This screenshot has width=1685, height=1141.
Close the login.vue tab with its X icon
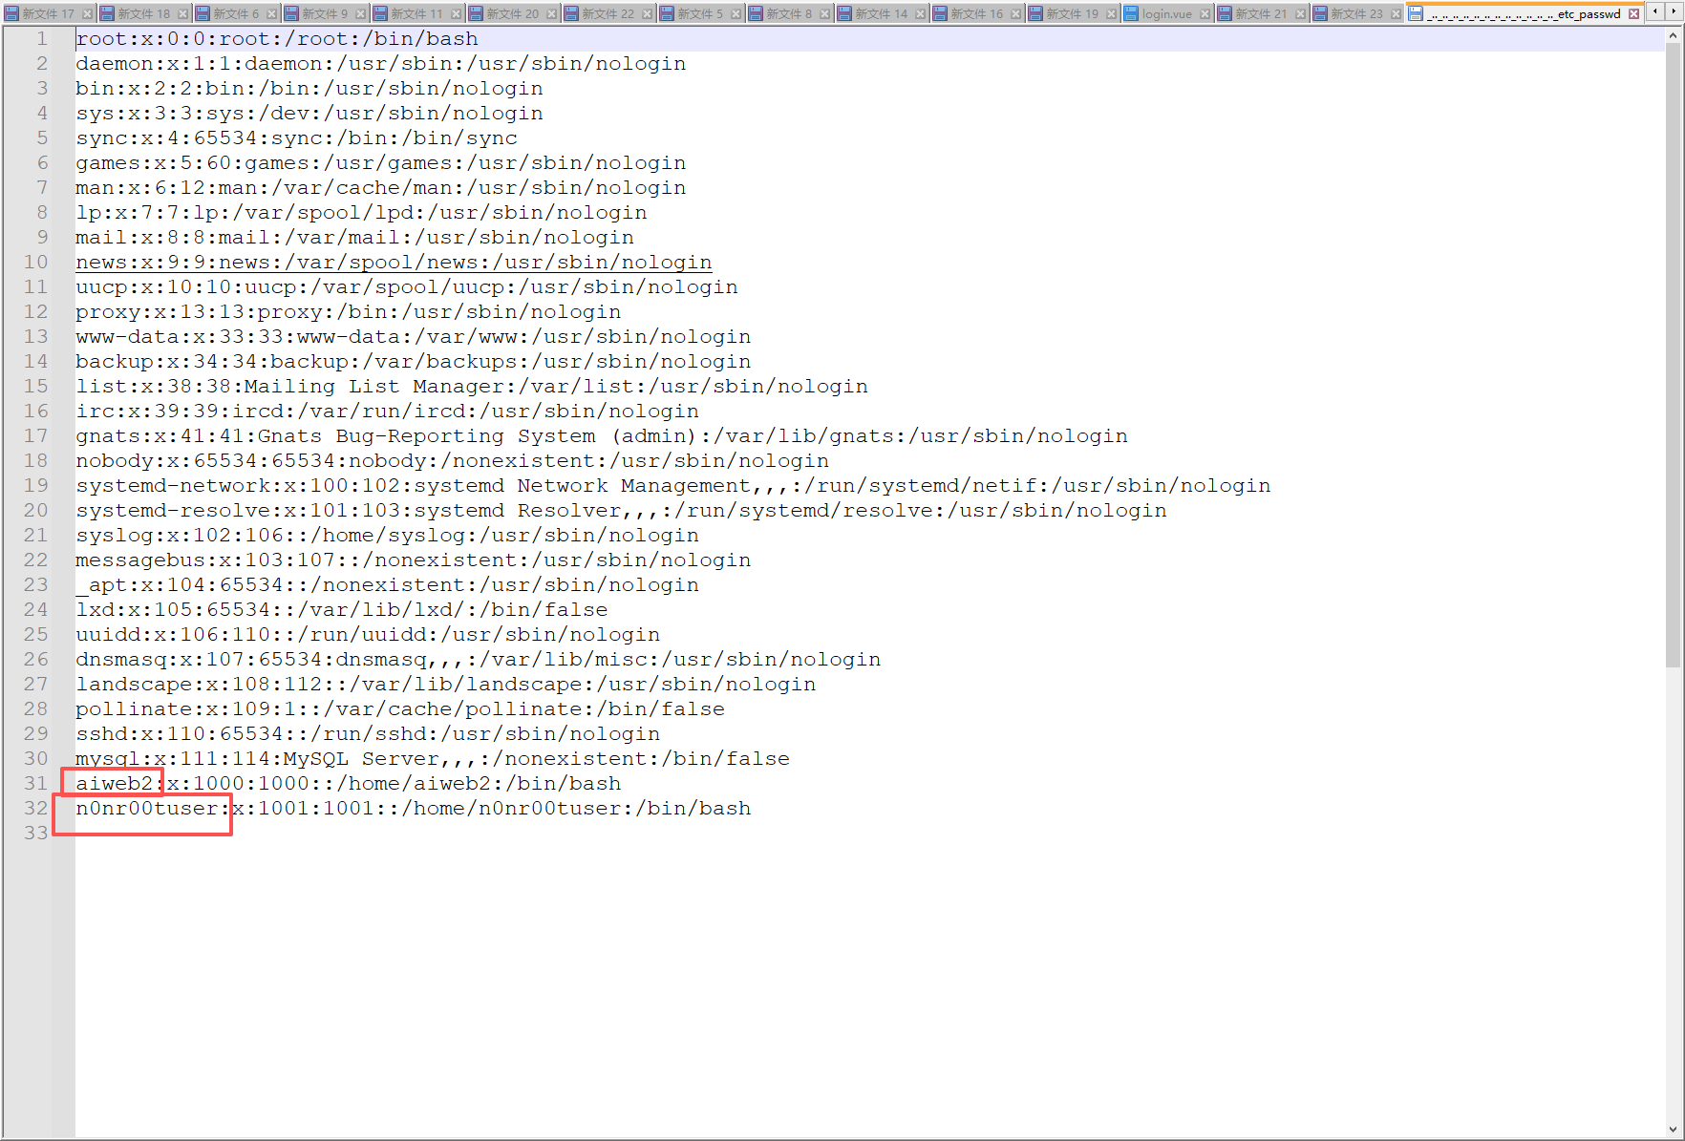tap(1205, 14)
